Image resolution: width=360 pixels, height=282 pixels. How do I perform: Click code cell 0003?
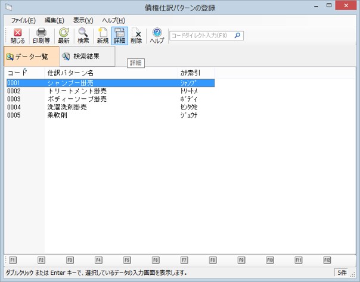[x=14, y=99]
